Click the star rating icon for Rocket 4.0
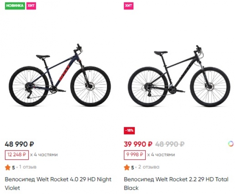The height and width of the screenshot is (194, 235). (7, 167)
